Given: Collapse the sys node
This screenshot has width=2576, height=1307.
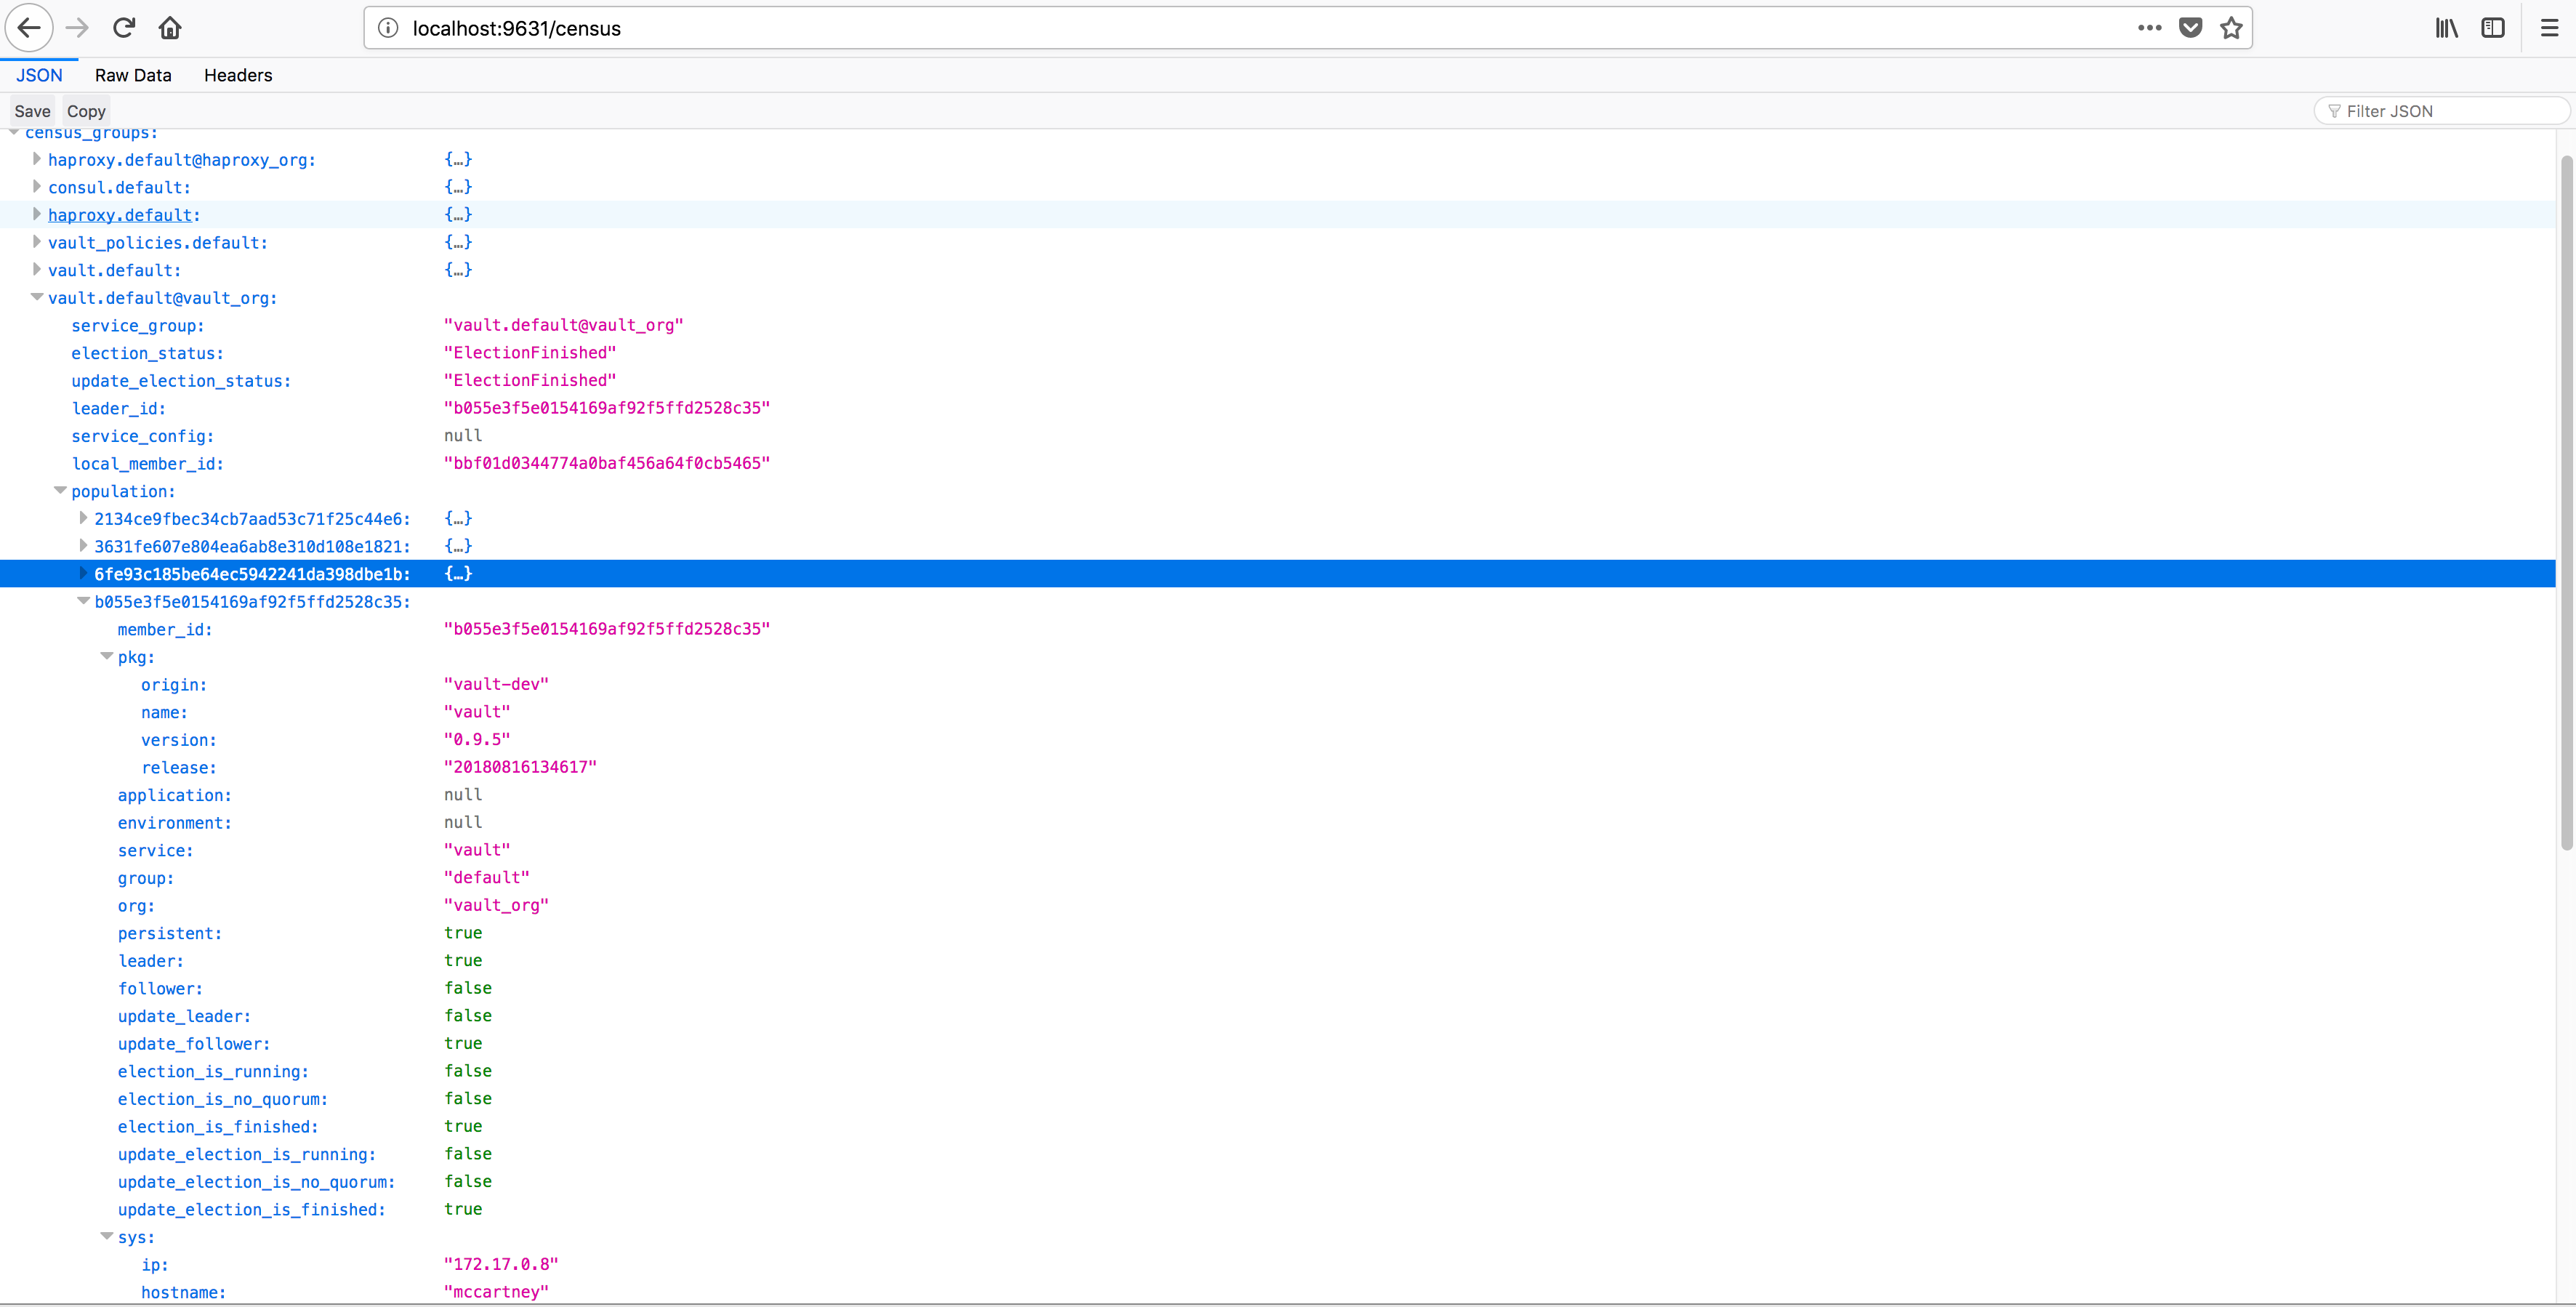Looking at the screenshot, I should pyautogui.click(x=106, y=1236).
